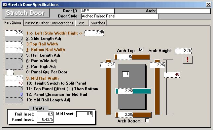
Task: Enable the Arch Bottom checkbox
Action: tap(147, 120)
